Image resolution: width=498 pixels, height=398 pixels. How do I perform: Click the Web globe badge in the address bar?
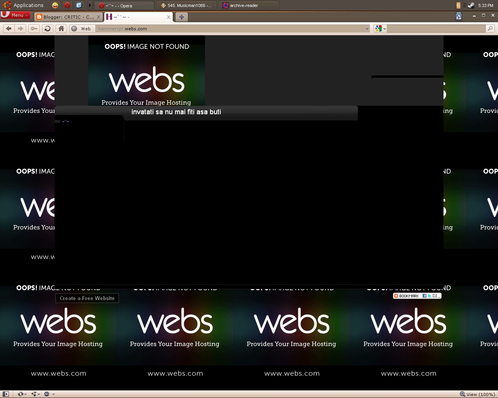point(81,29)
